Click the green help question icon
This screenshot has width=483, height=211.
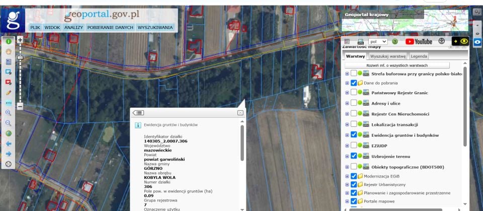(394, 42)
